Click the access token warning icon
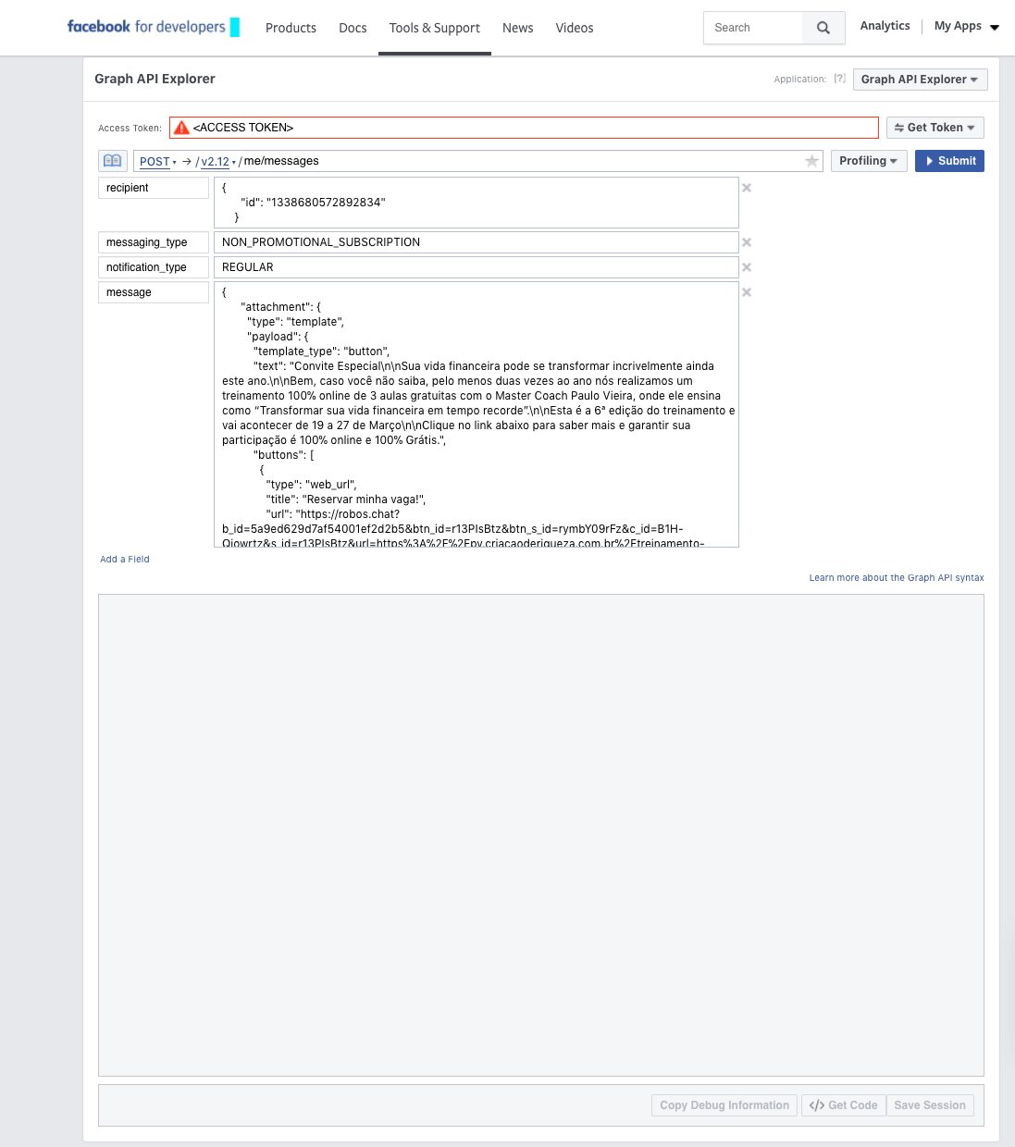 pyautogui.click(x=181, y=128)
